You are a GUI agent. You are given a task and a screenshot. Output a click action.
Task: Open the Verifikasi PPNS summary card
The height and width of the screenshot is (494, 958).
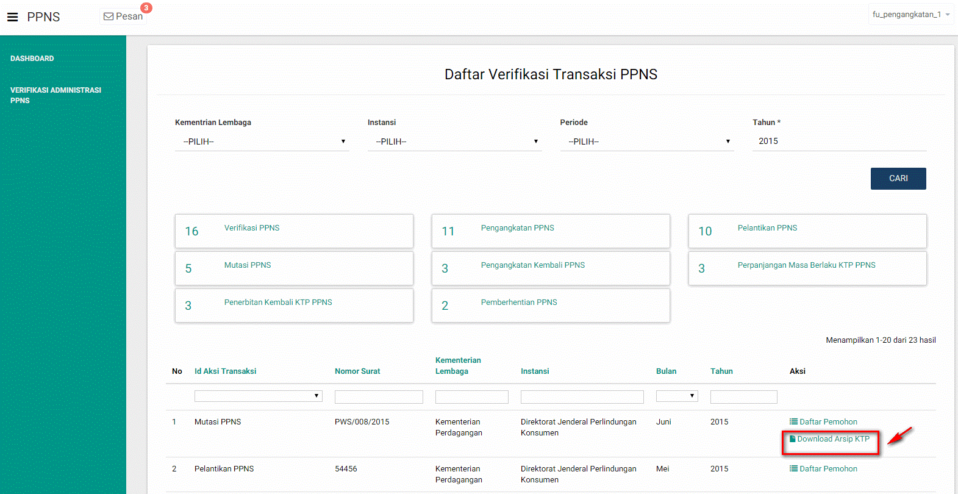pos(294,231)
